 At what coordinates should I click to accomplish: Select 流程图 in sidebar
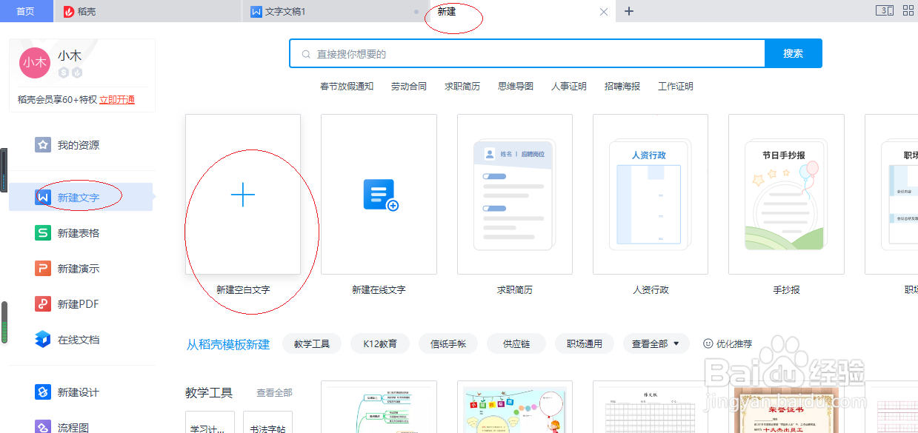[81, 427]
